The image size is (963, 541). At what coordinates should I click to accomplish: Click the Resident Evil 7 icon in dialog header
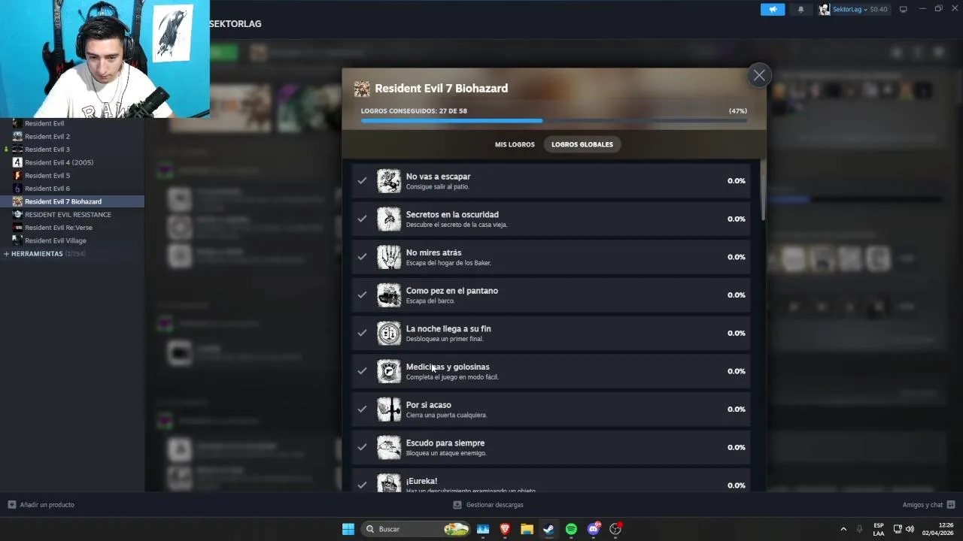click(x=362, y=89)
